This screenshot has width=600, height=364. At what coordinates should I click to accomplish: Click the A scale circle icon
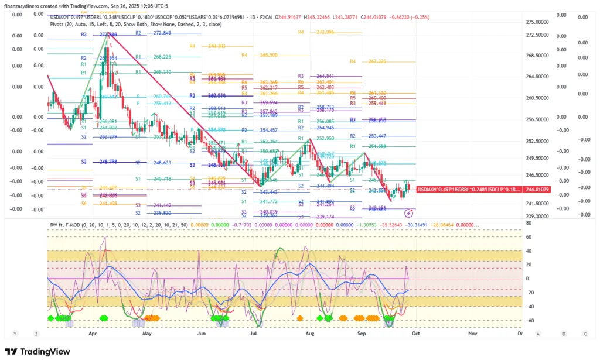538,334
